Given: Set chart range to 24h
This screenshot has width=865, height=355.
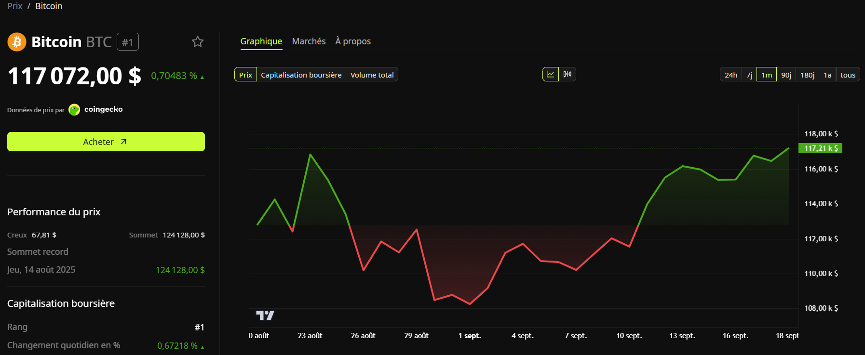Looking at the screenshot, I should (731, 75).
